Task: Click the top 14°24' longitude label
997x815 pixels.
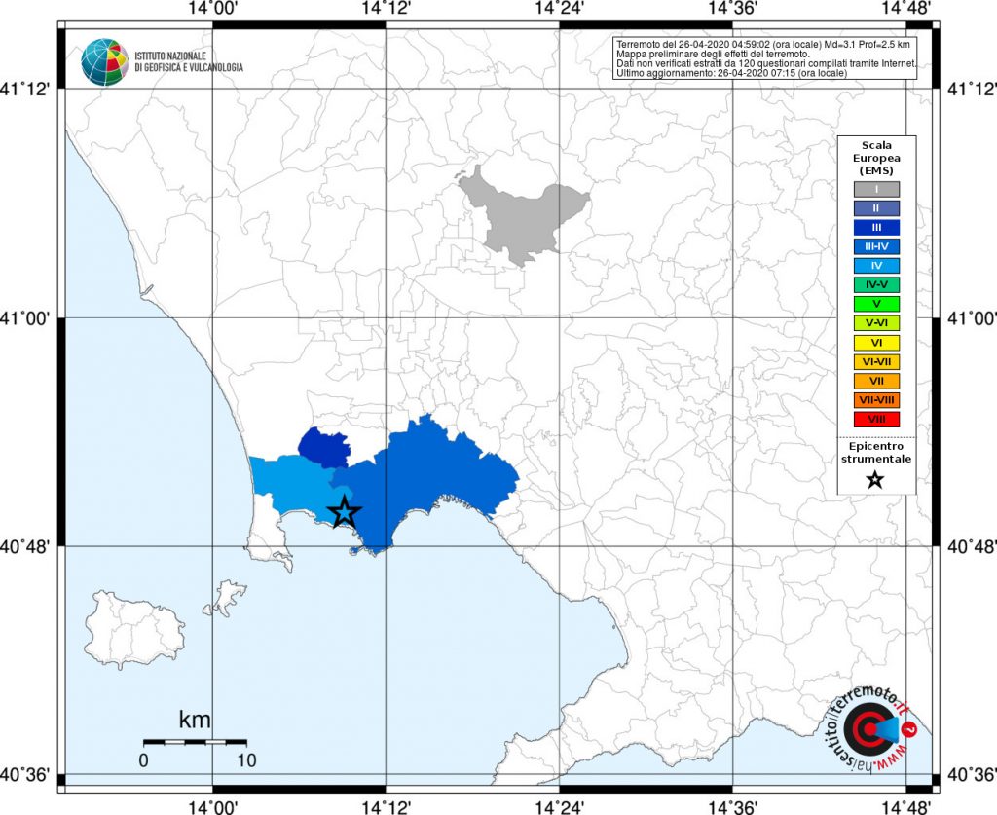Action: (560, 8)
